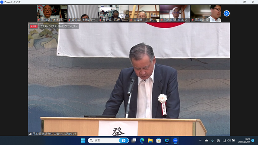Select the 大阪府 山野 participant thumbnail
258x145 pixels.
[x=144, y=13]
